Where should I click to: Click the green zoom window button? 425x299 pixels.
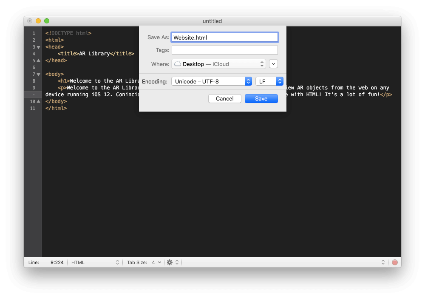pyautogui.click(x=47, y=21)
